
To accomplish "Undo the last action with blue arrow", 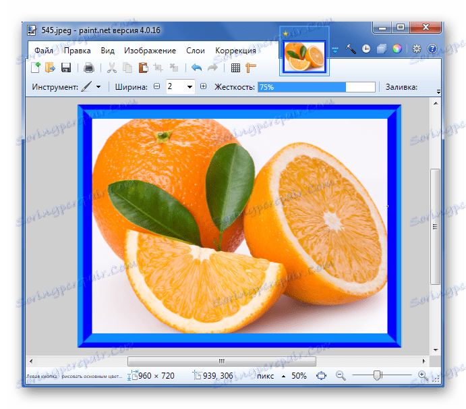I will pyautogui.click(x=196, y=67).
